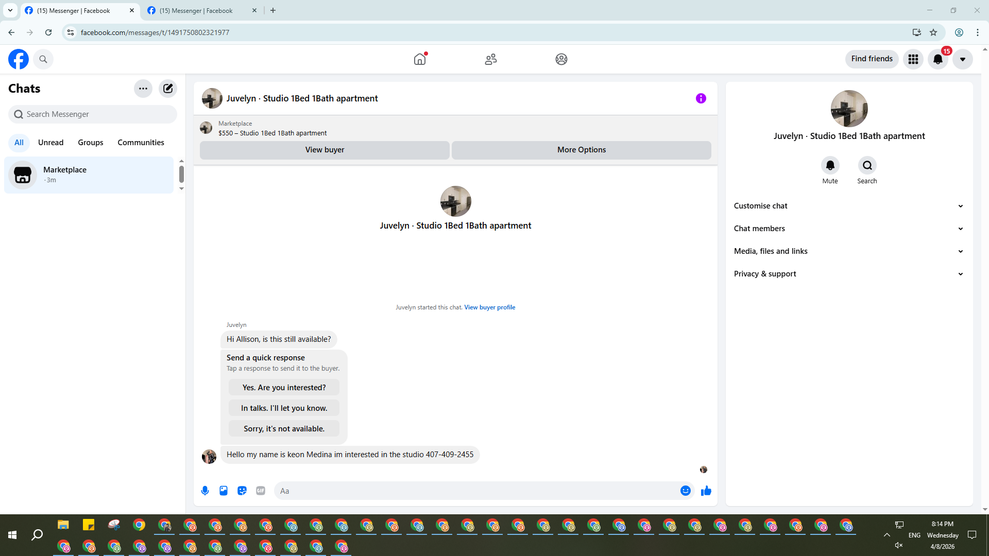Viewport: 989px width, 556px height.
Task: Open the emoji picker in the message box
Action: 685,491
